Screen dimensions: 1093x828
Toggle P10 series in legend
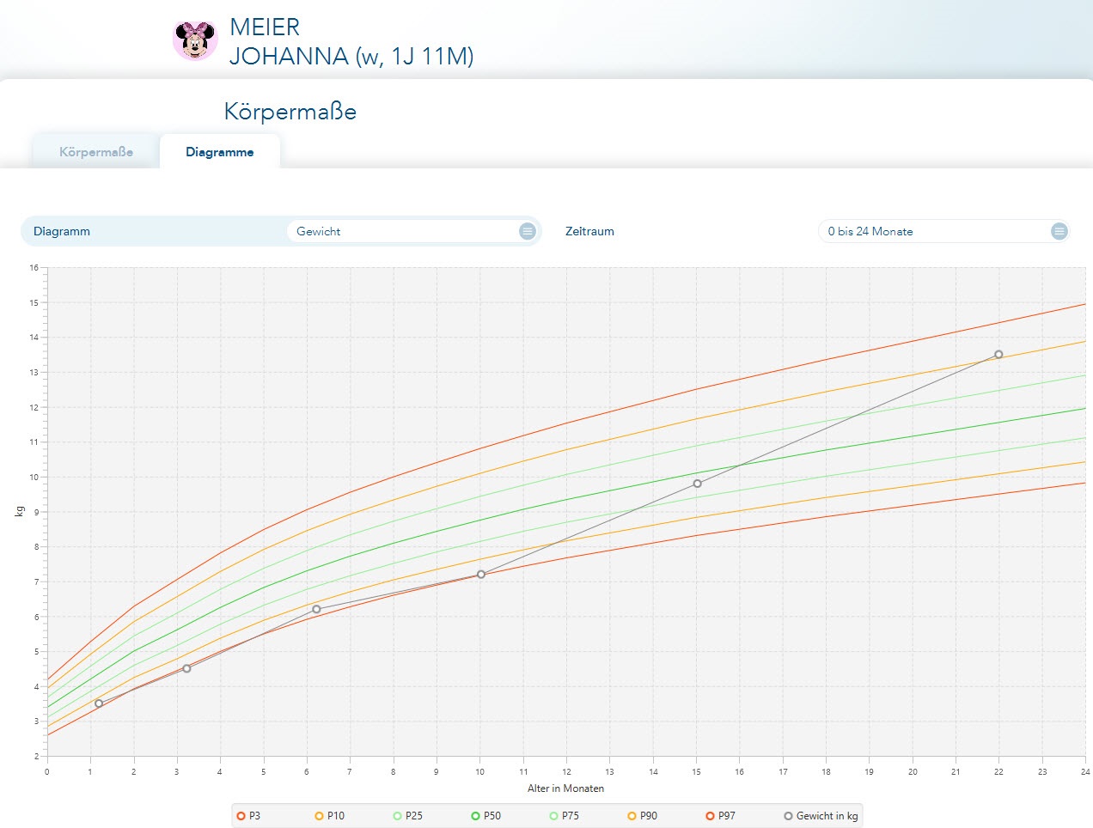coord(329,816)
